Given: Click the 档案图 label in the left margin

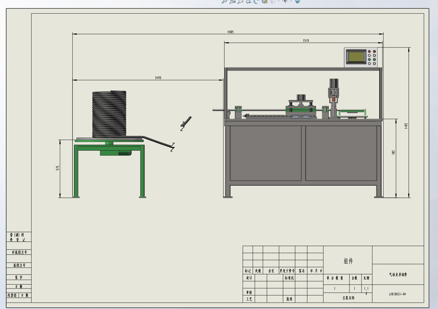Looking at the screenshot, I should click(x=12, y=295).
